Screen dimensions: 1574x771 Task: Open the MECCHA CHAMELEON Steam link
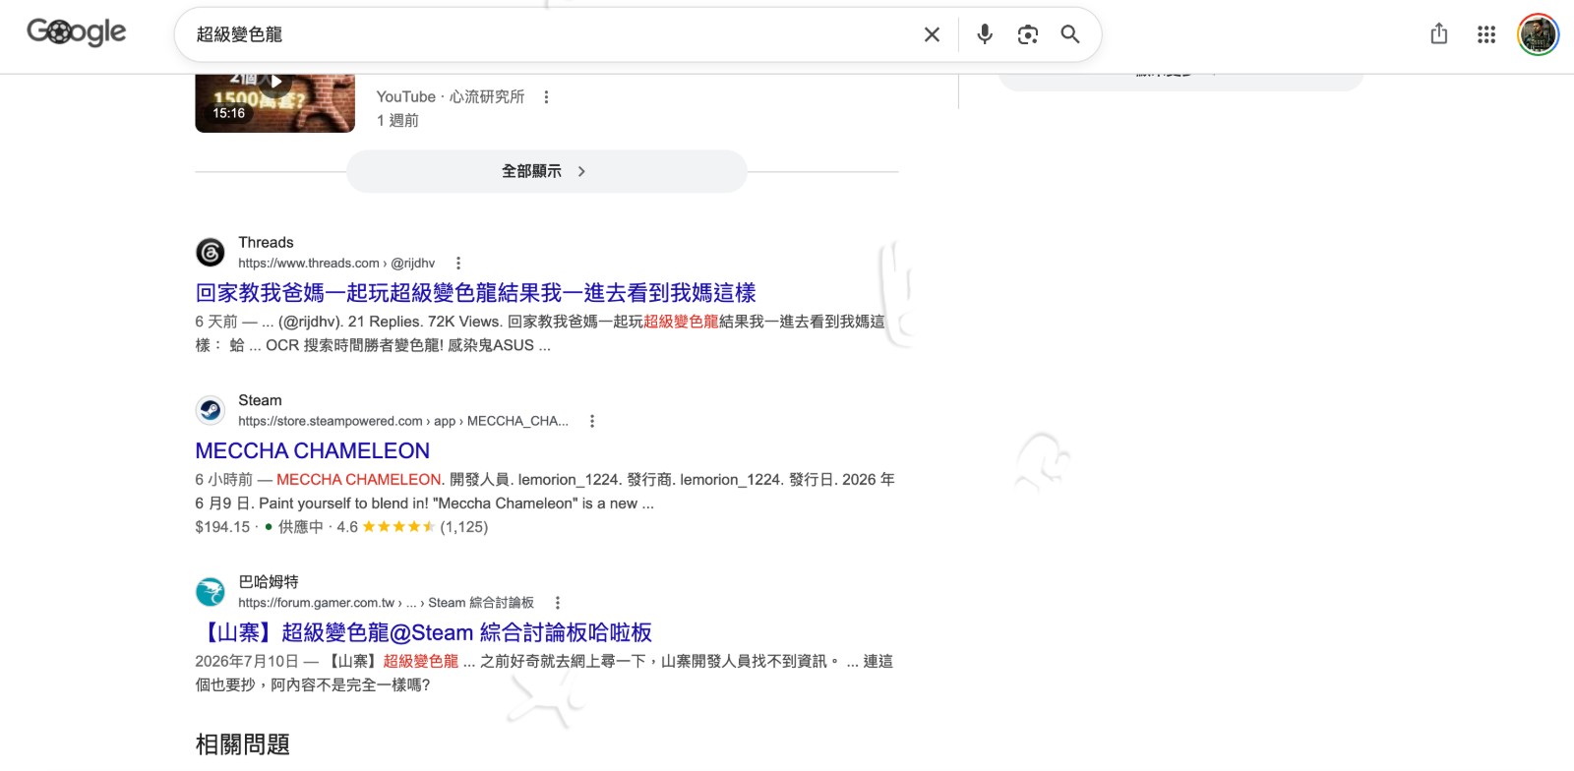coord(313,450)
